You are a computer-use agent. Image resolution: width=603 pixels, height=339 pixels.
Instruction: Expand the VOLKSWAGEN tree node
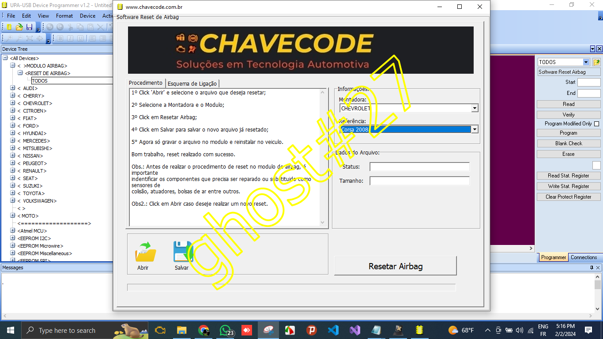click(x=13, y=200)
